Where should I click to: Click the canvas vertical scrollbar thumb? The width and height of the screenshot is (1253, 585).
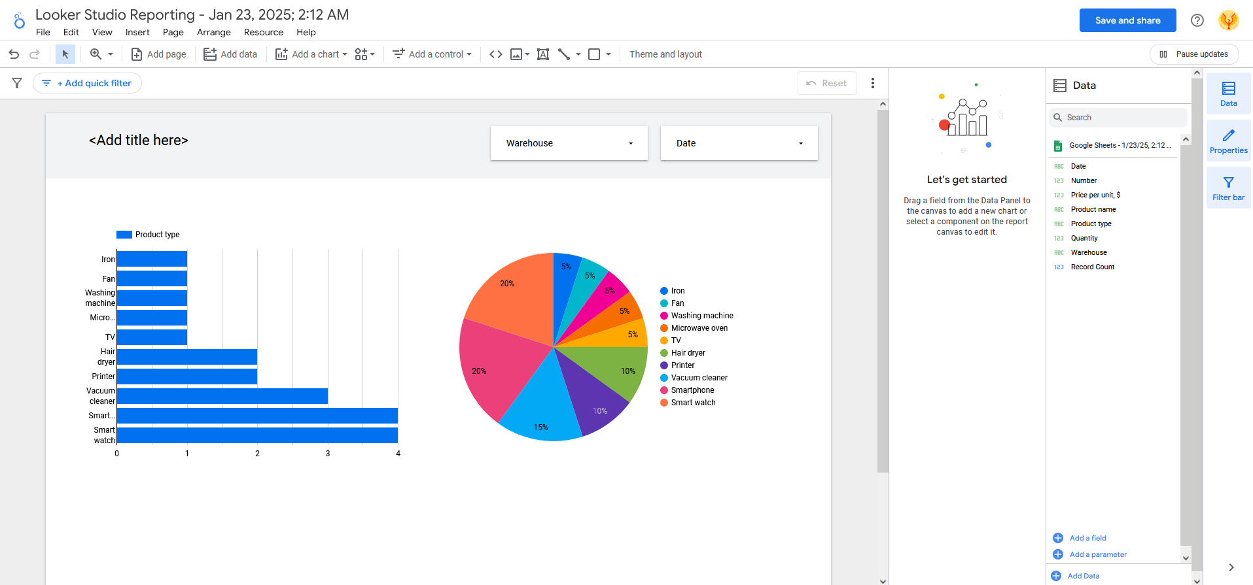coord(883,291)
